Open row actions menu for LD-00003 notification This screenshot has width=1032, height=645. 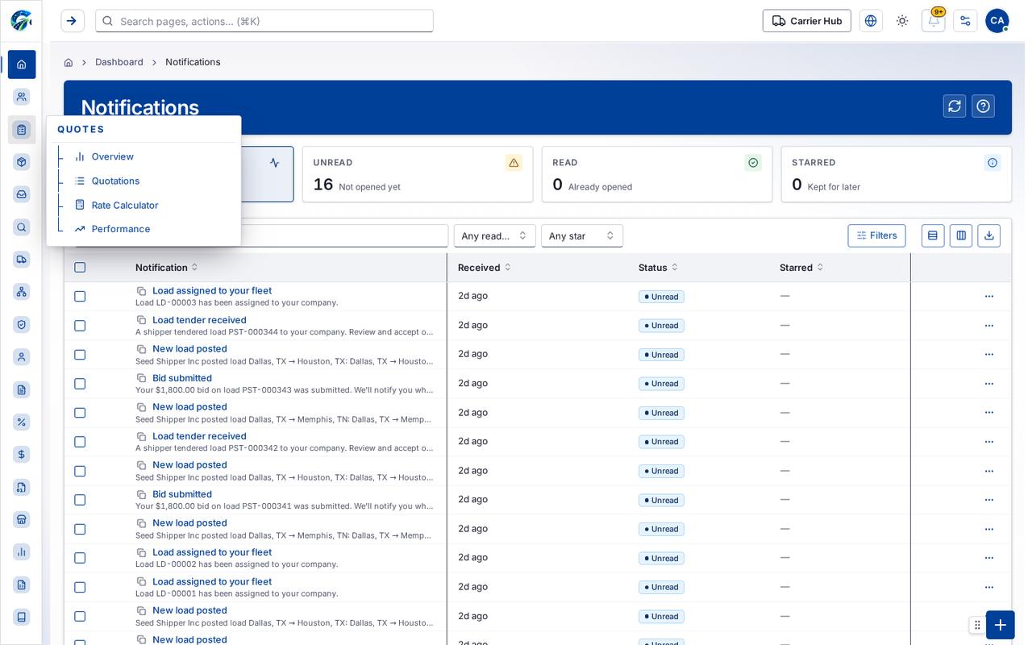[x=989, y=297]
